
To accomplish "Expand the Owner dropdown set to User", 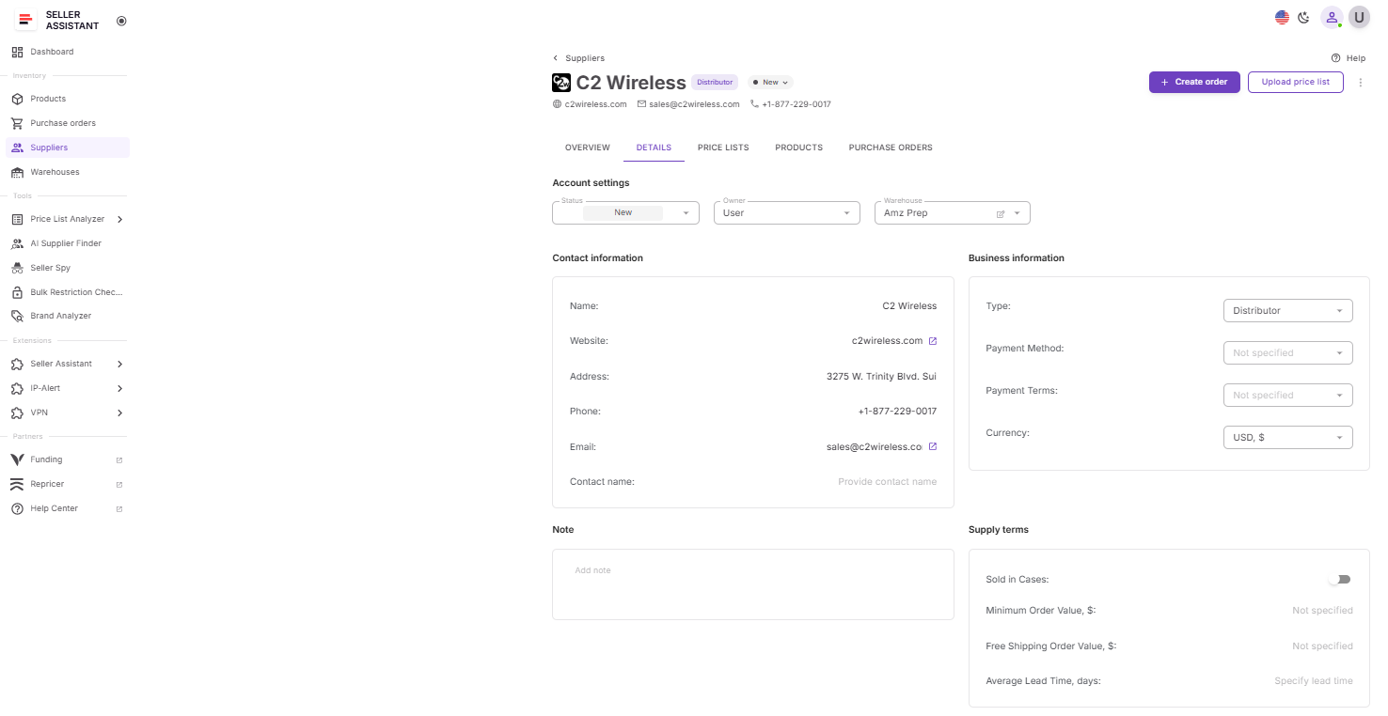I will (786, 212).
